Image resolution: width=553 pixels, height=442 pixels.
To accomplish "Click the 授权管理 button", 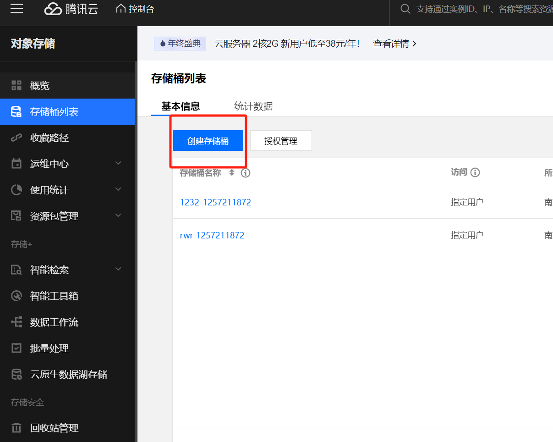I will [281, 140].
